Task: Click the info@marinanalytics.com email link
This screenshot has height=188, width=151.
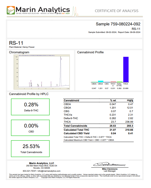Action: pos(49,171)
